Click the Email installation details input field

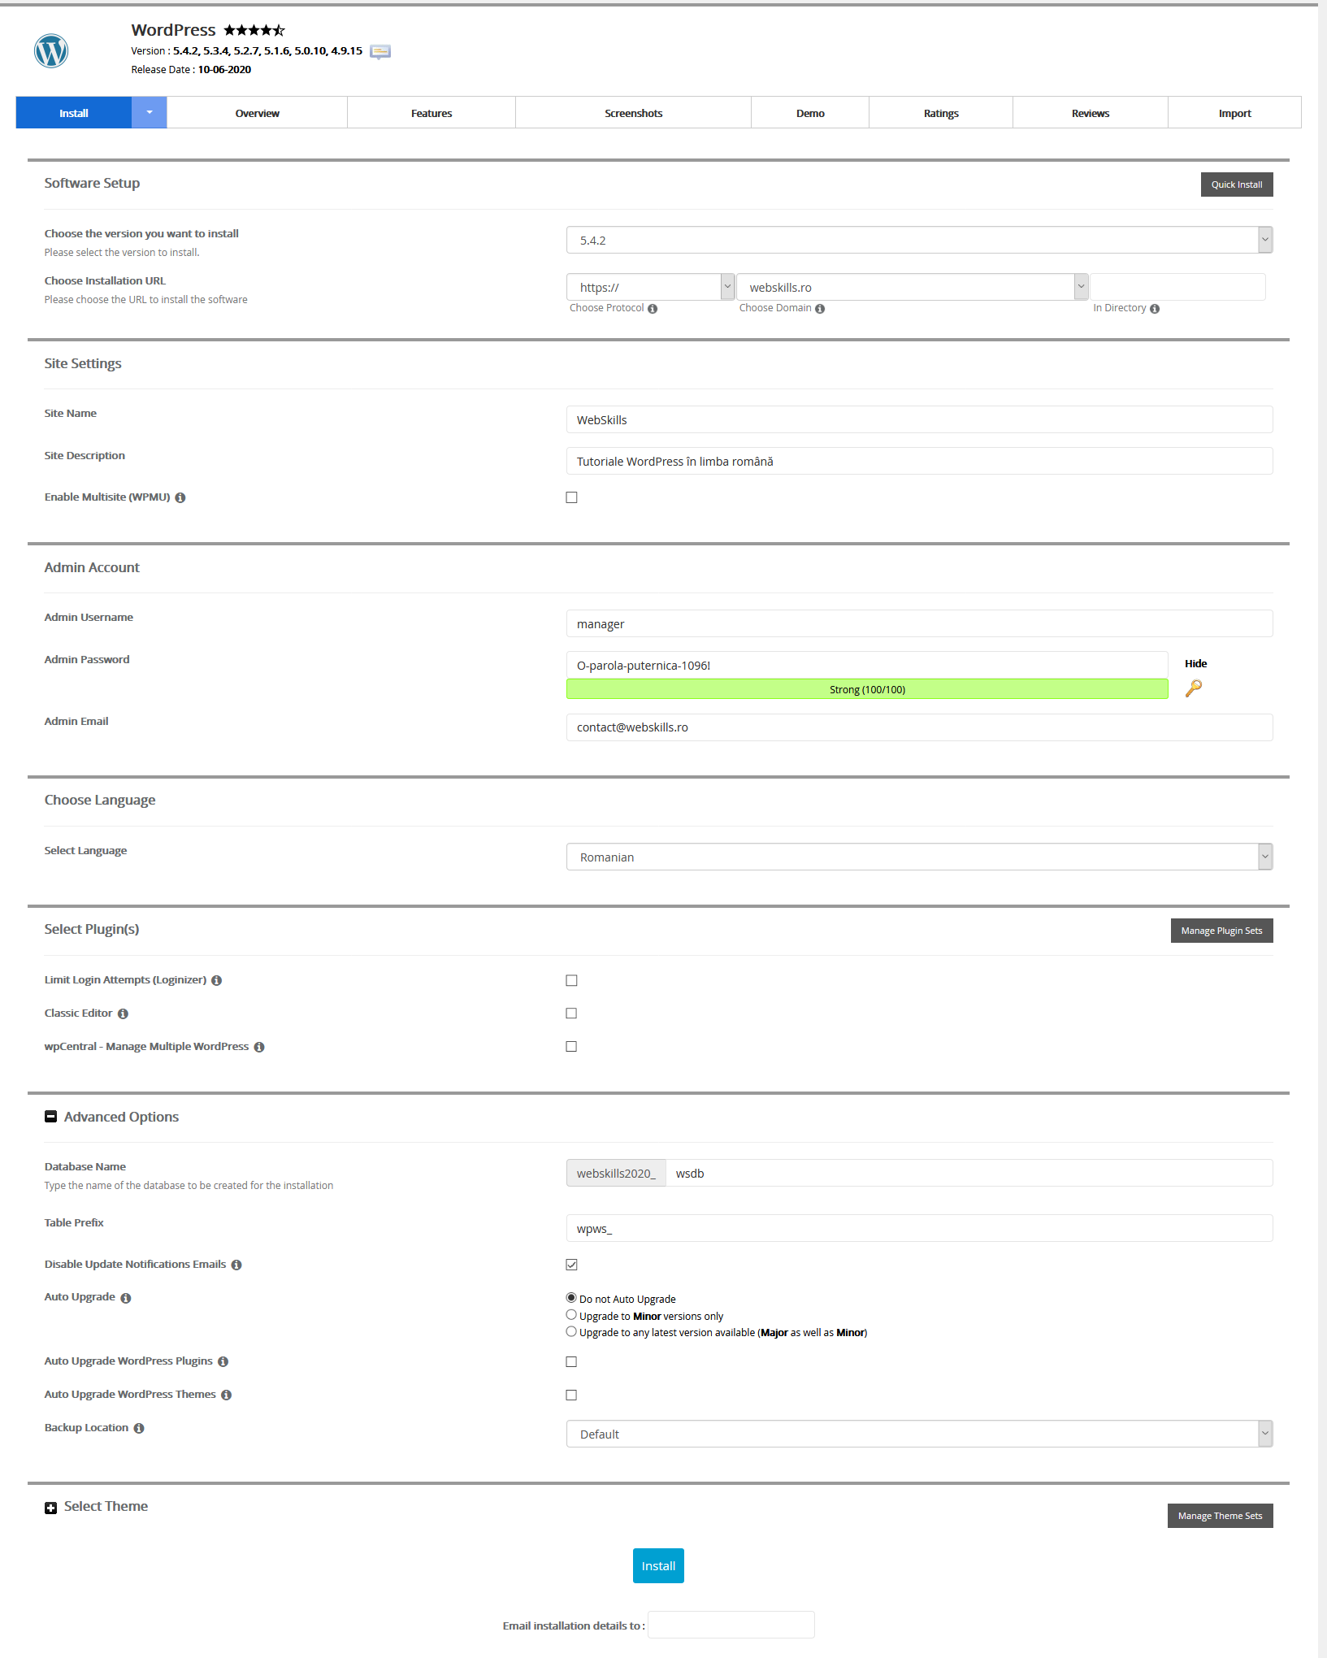(731, 1625)
